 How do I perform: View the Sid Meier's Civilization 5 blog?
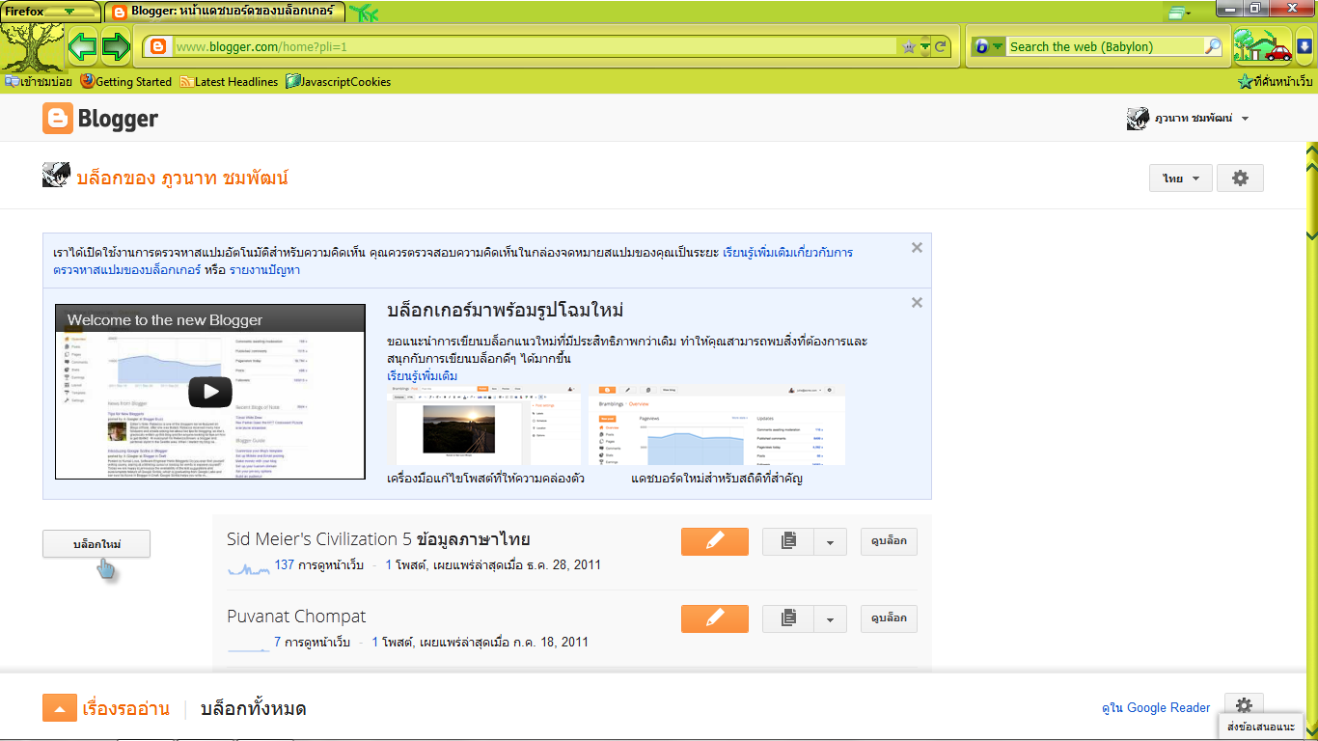point(889,541)
